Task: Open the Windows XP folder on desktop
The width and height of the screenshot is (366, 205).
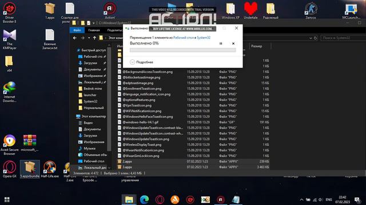Action: tap(230, 11)
